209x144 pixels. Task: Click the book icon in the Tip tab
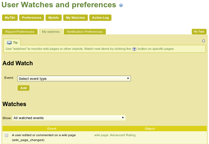click(x=9, y=42)
